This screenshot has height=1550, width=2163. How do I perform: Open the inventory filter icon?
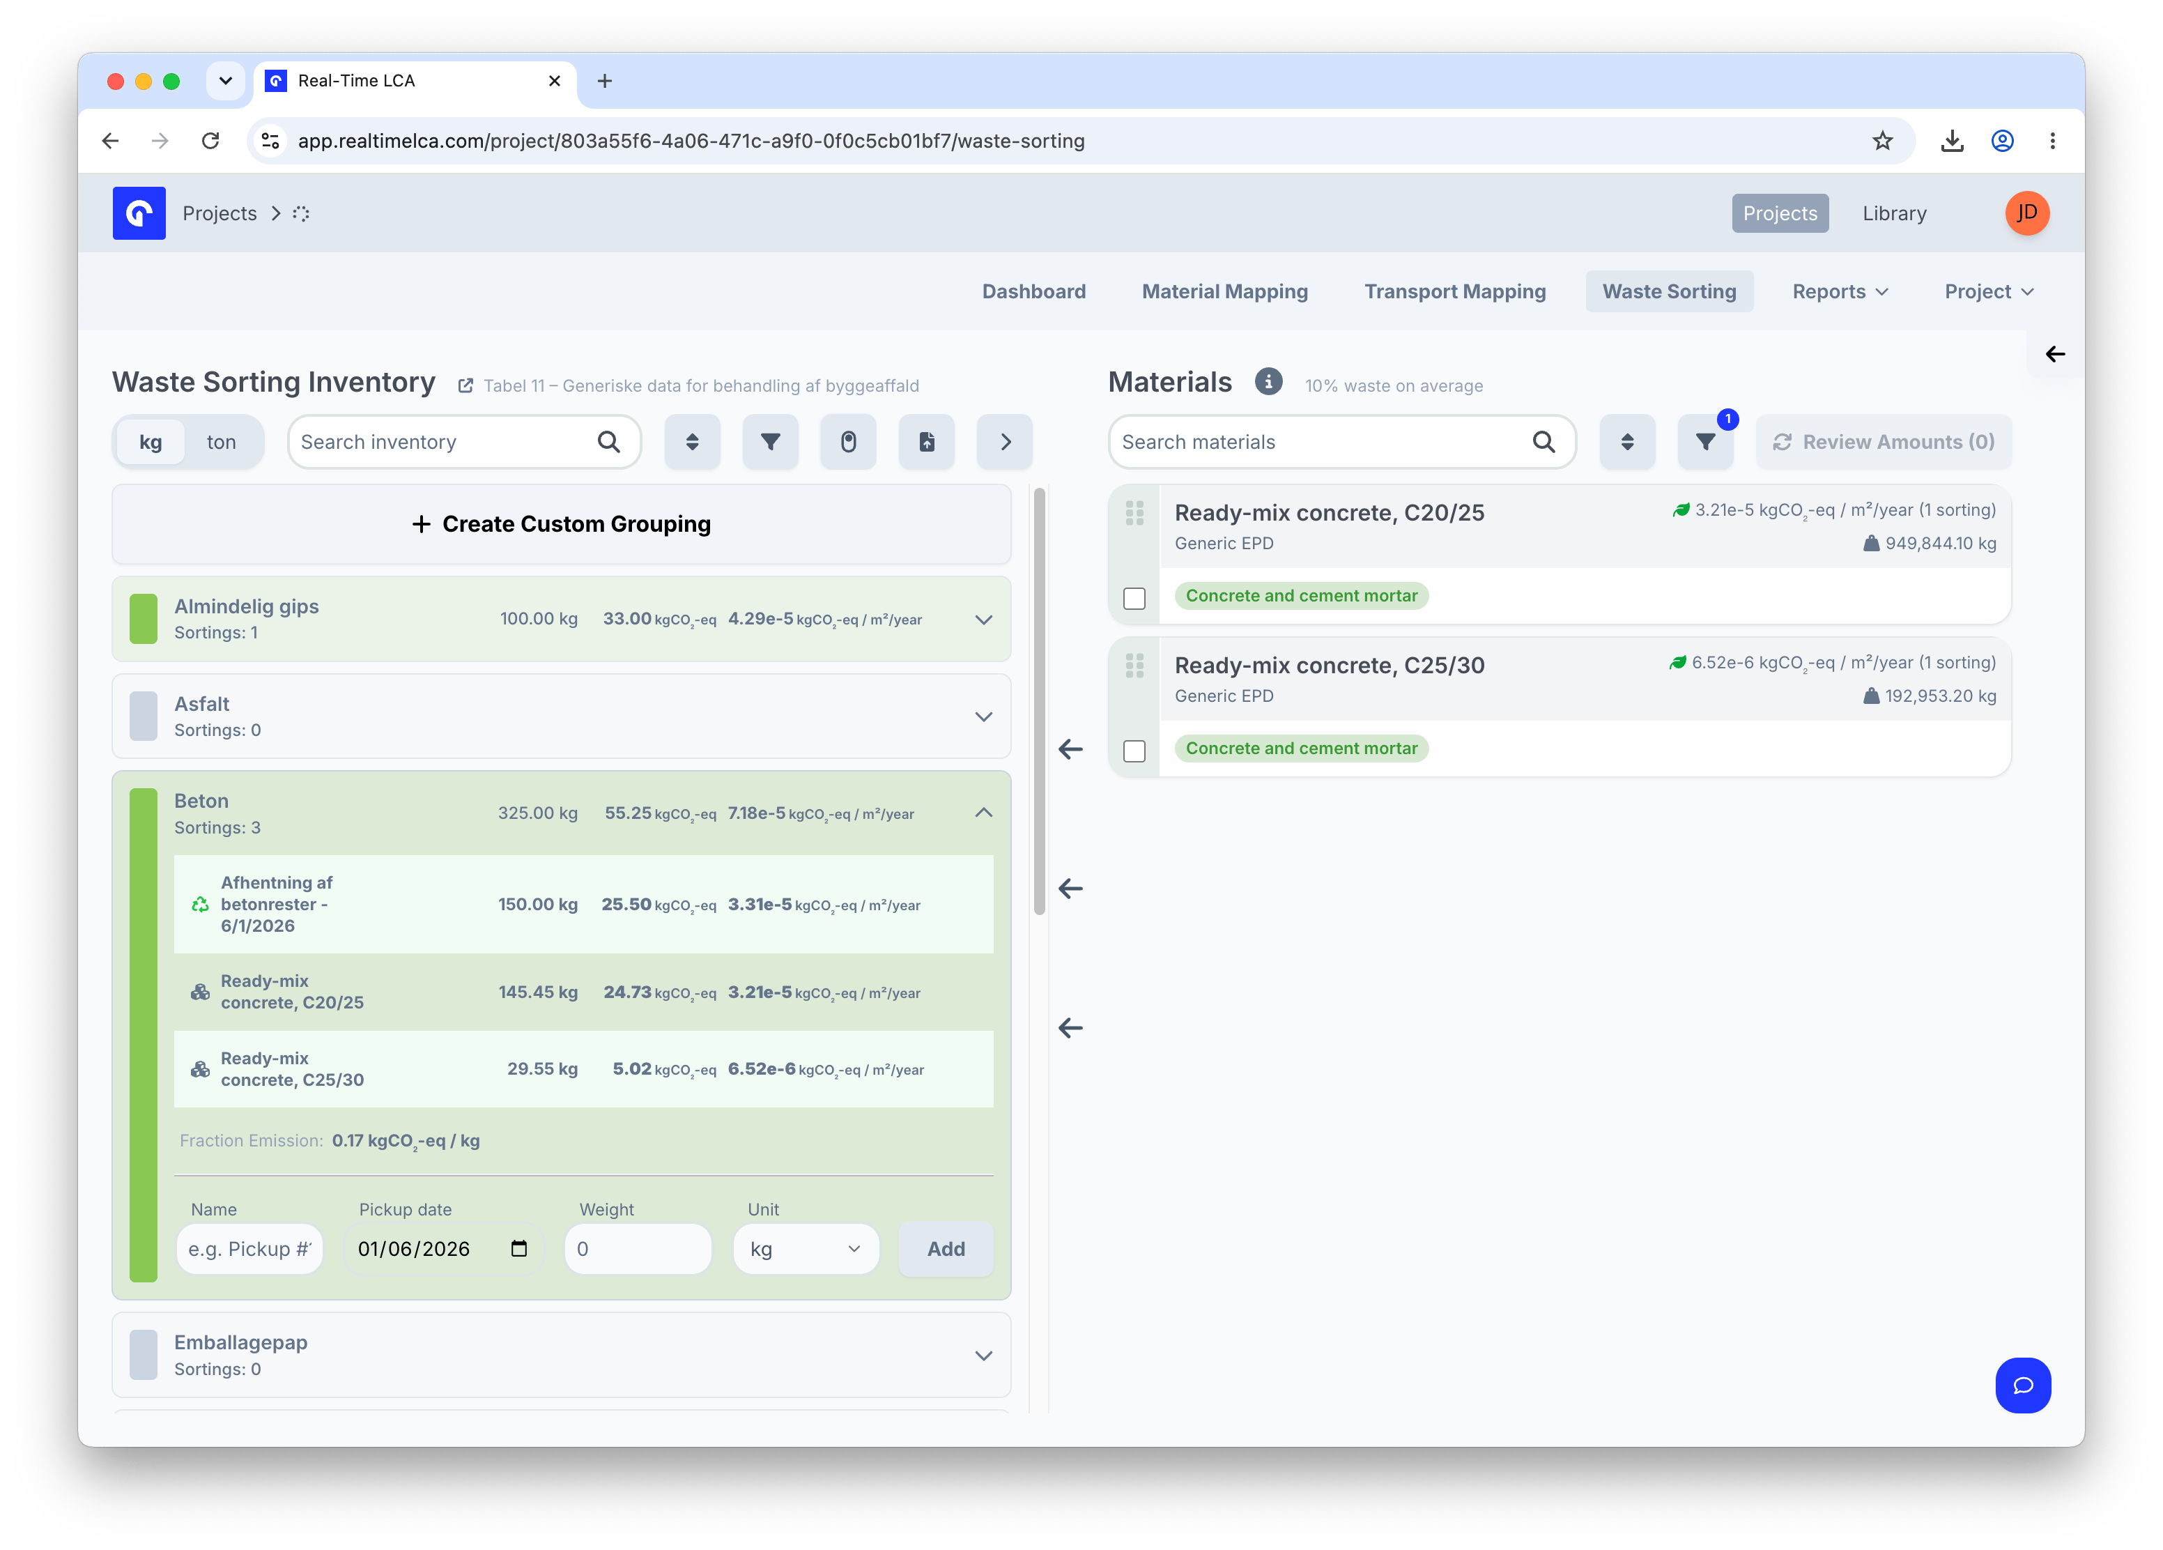[769, 442]
